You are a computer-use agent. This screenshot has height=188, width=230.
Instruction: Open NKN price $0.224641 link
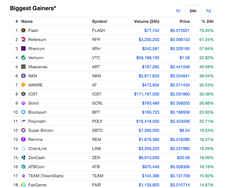[x=180, y=76]
